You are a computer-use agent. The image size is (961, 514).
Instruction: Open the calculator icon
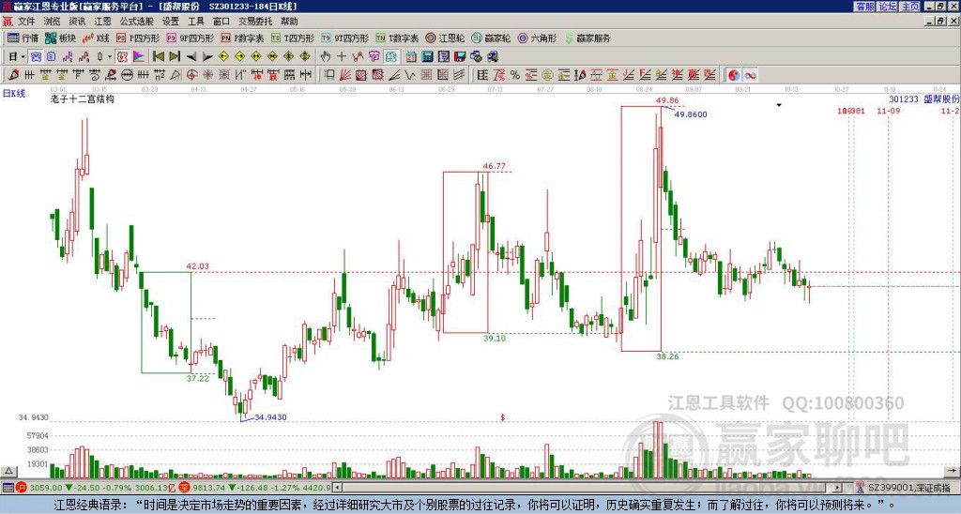[427, 57]
